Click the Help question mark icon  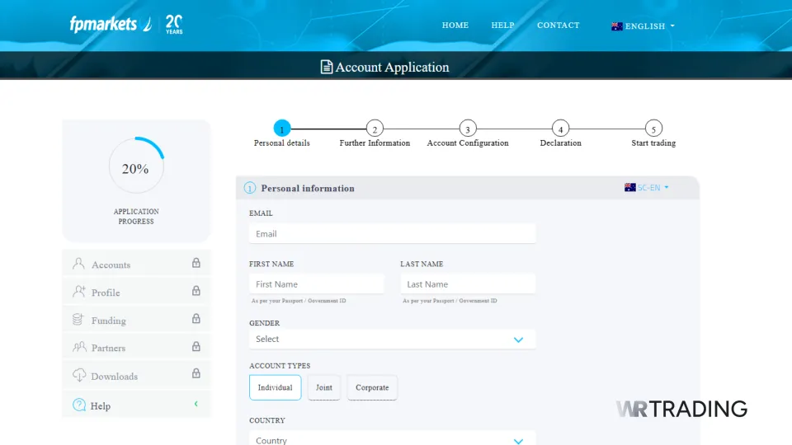click(79, 405)
